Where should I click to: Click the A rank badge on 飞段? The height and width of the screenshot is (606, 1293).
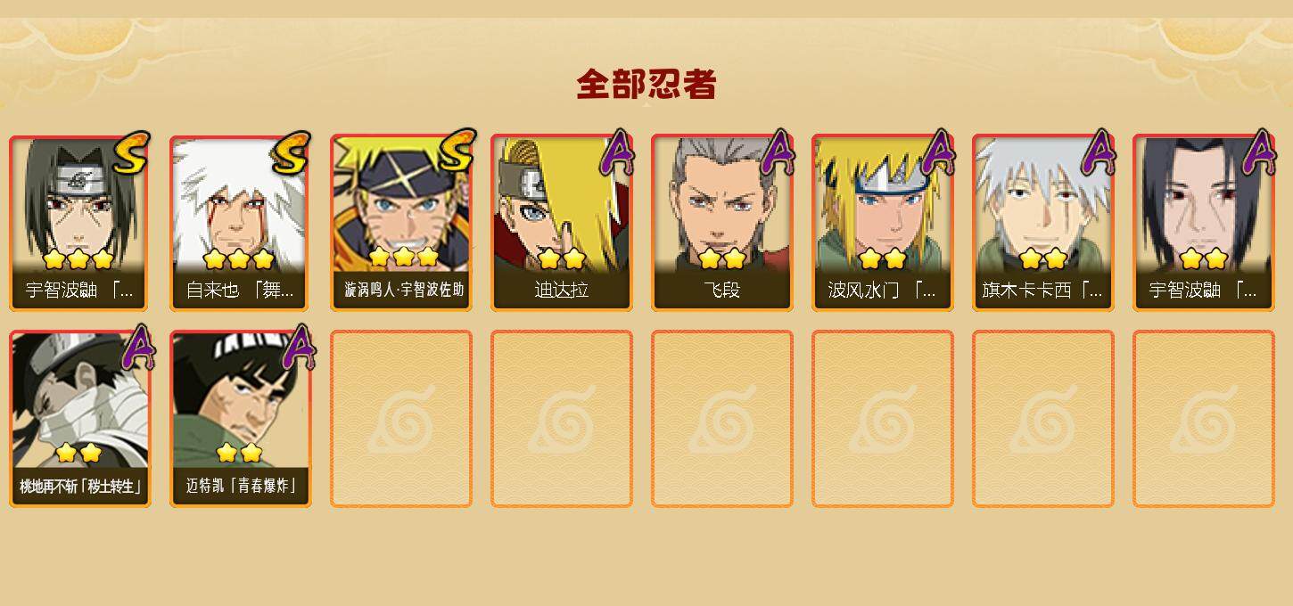point(778,153)
